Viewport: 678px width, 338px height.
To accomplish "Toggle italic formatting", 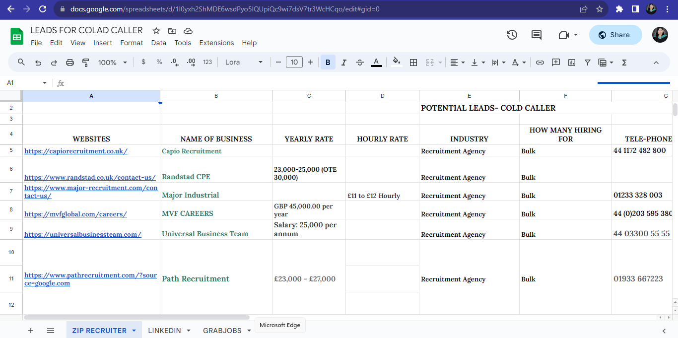I will [x=343, y=63].
